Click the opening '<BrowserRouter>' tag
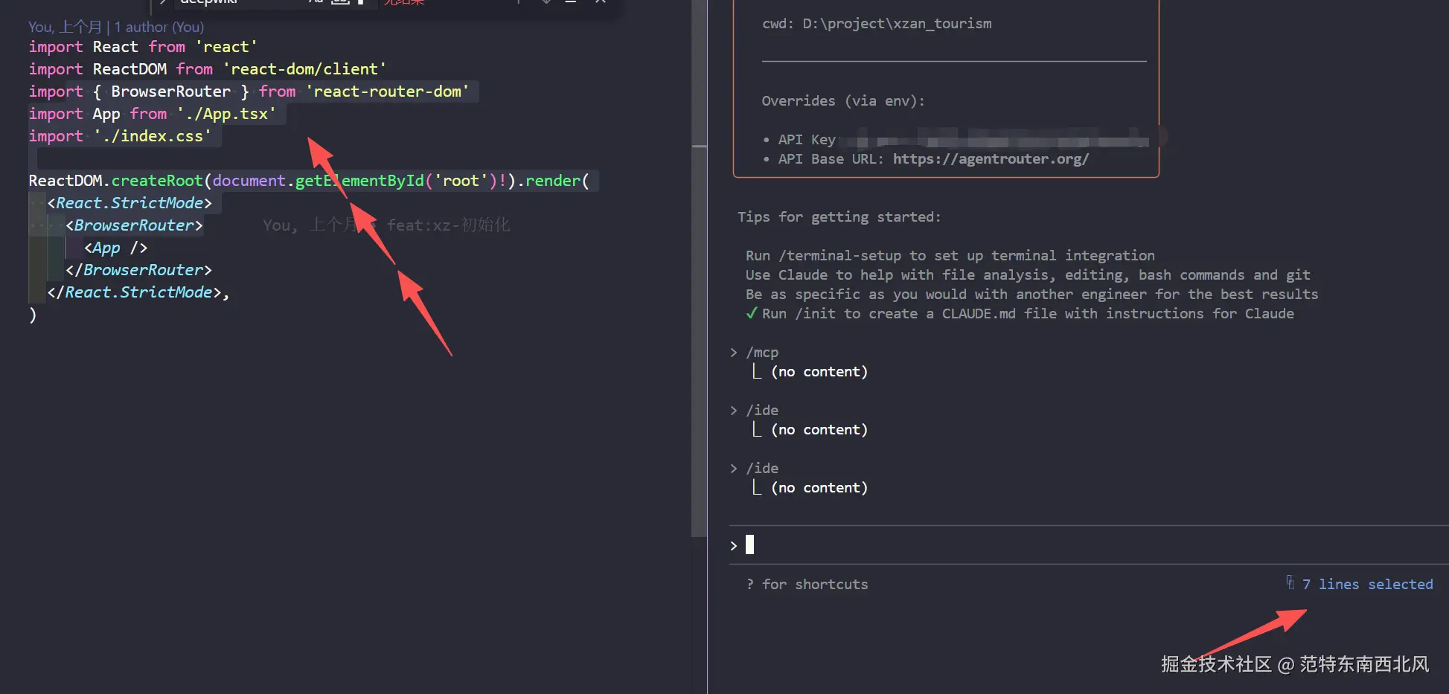This screenshot has width=1449, height=694. coord(134,225)
